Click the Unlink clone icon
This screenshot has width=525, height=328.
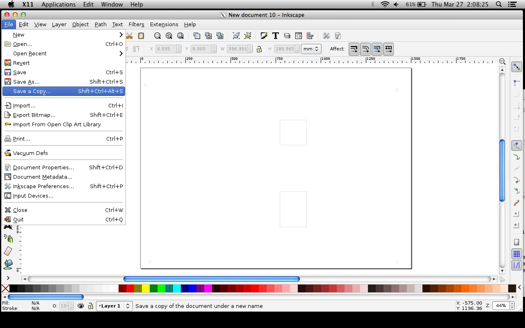pos(219,36)
